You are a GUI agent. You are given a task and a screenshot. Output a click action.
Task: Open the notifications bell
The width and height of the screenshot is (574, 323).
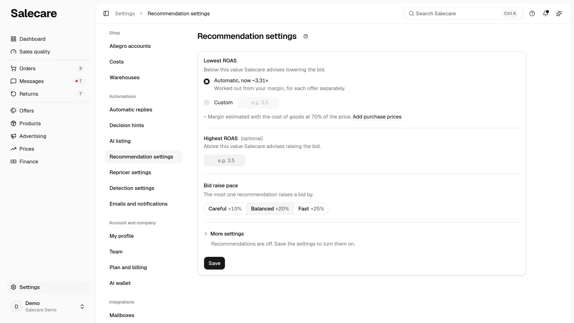point(546,13)
